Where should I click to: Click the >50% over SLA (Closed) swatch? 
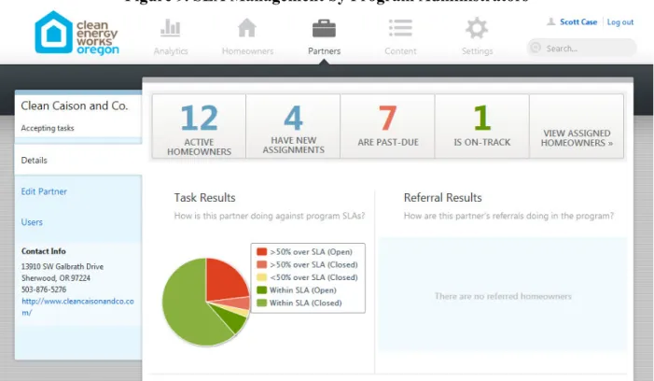pyautogui.click(x=261, y=264)
